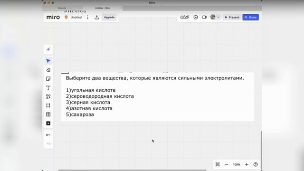Open Shapes and lines tool
This screenshot has width=304, height=171.
(x=48, y=96)
